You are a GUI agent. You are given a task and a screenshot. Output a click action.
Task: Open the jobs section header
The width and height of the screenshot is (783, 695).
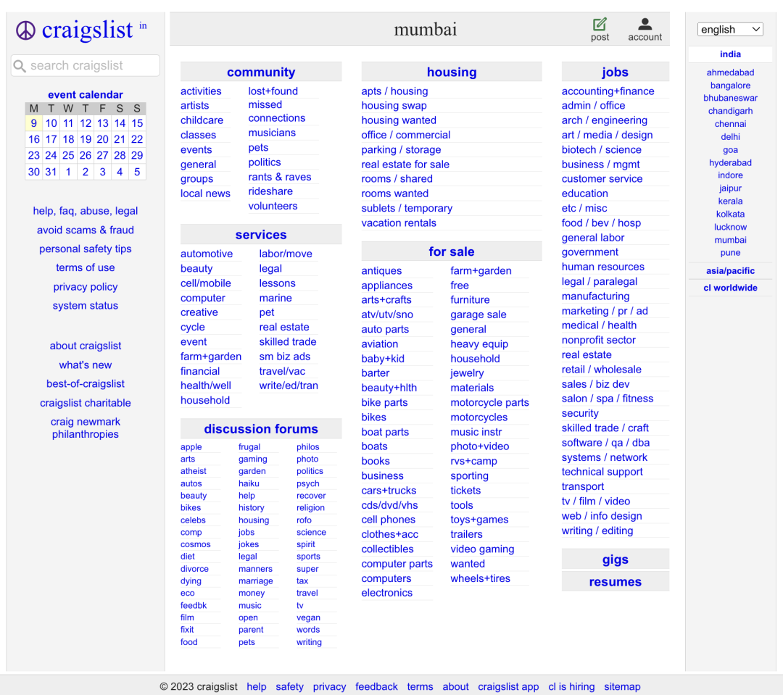coord(616,72)
